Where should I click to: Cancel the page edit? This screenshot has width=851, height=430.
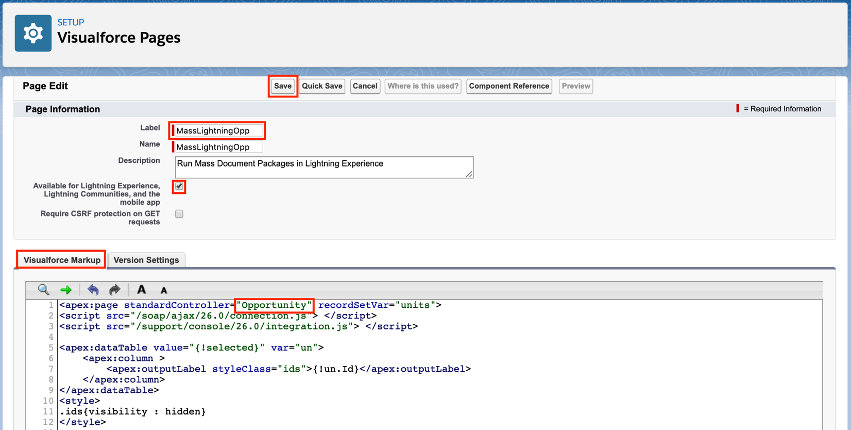[365, 86]
